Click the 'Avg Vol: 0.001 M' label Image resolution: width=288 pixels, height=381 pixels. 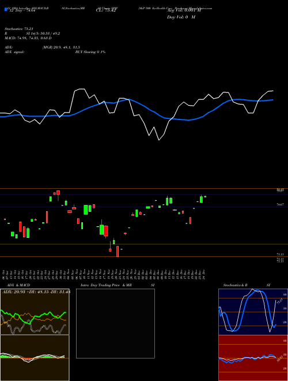(184, 10)
